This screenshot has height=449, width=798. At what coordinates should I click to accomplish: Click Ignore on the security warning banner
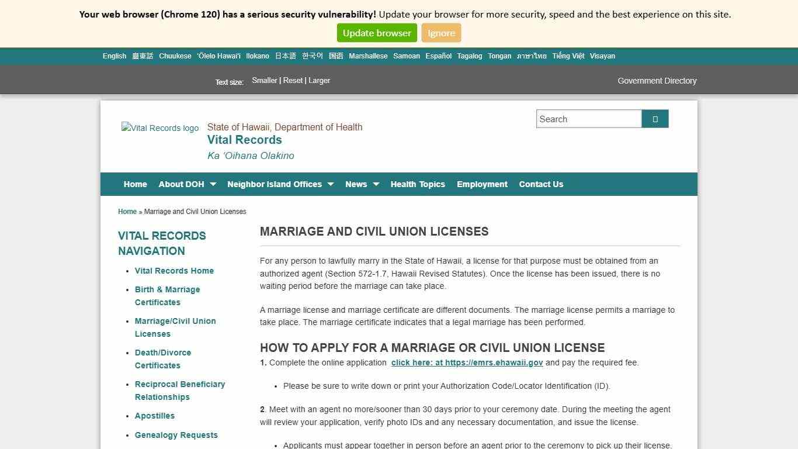(441, 33)
